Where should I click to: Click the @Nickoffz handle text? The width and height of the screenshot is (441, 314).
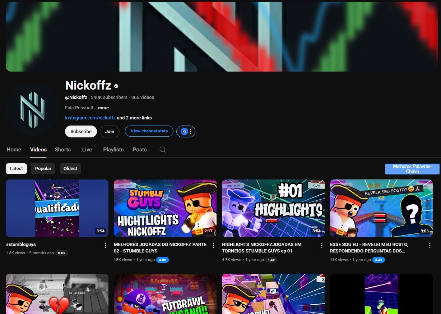tap(76, 97)
